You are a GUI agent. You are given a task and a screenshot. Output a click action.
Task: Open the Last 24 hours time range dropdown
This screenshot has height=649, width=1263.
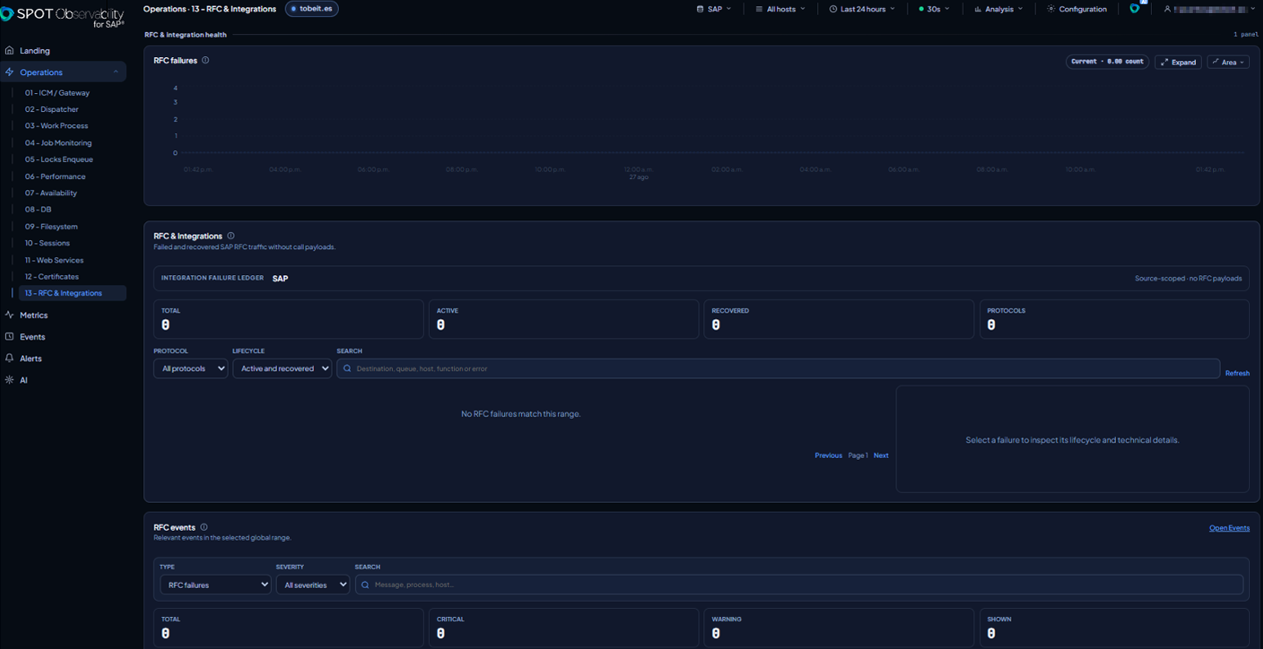pyautogui.click(x=863, y=9)
